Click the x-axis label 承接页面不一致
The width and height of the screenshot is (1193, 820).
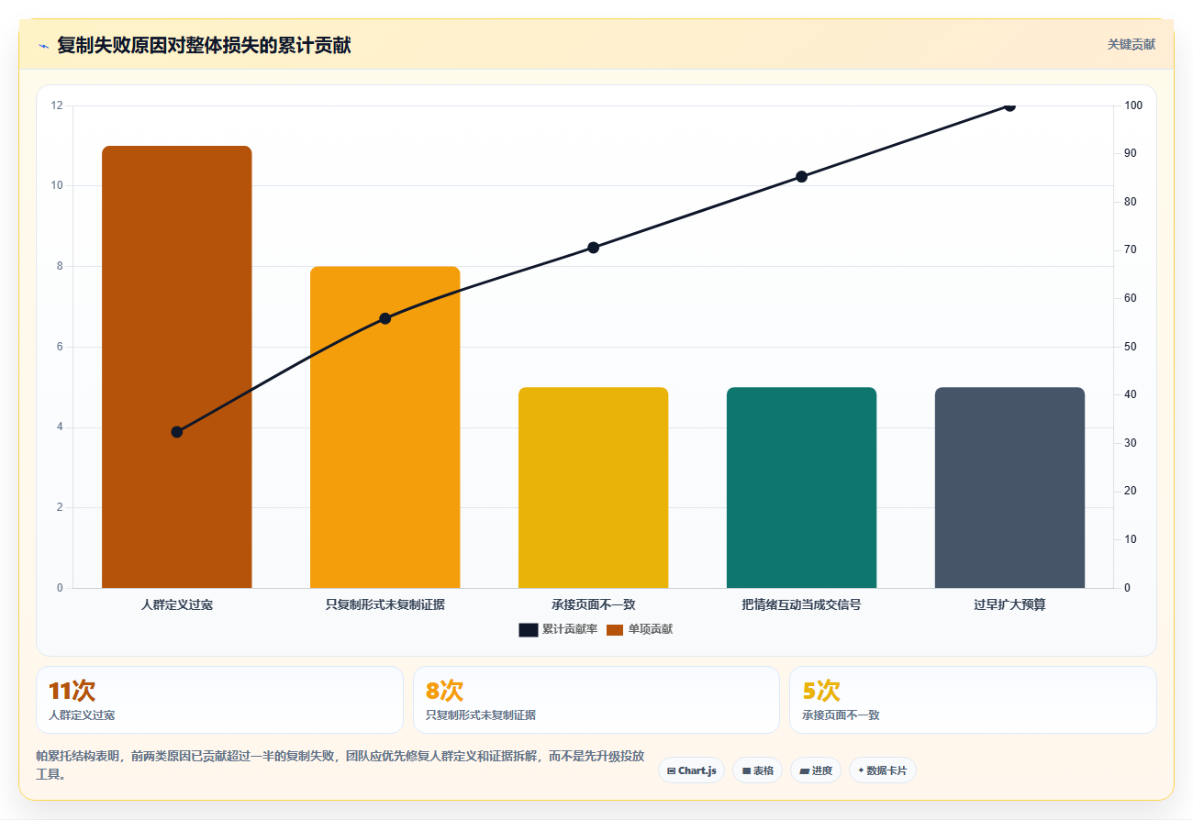(594, 605)
